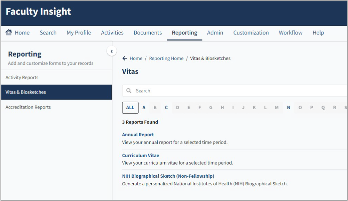Select Activity Reports in sidebar
The image size is (348, 201).
[22, 78]
